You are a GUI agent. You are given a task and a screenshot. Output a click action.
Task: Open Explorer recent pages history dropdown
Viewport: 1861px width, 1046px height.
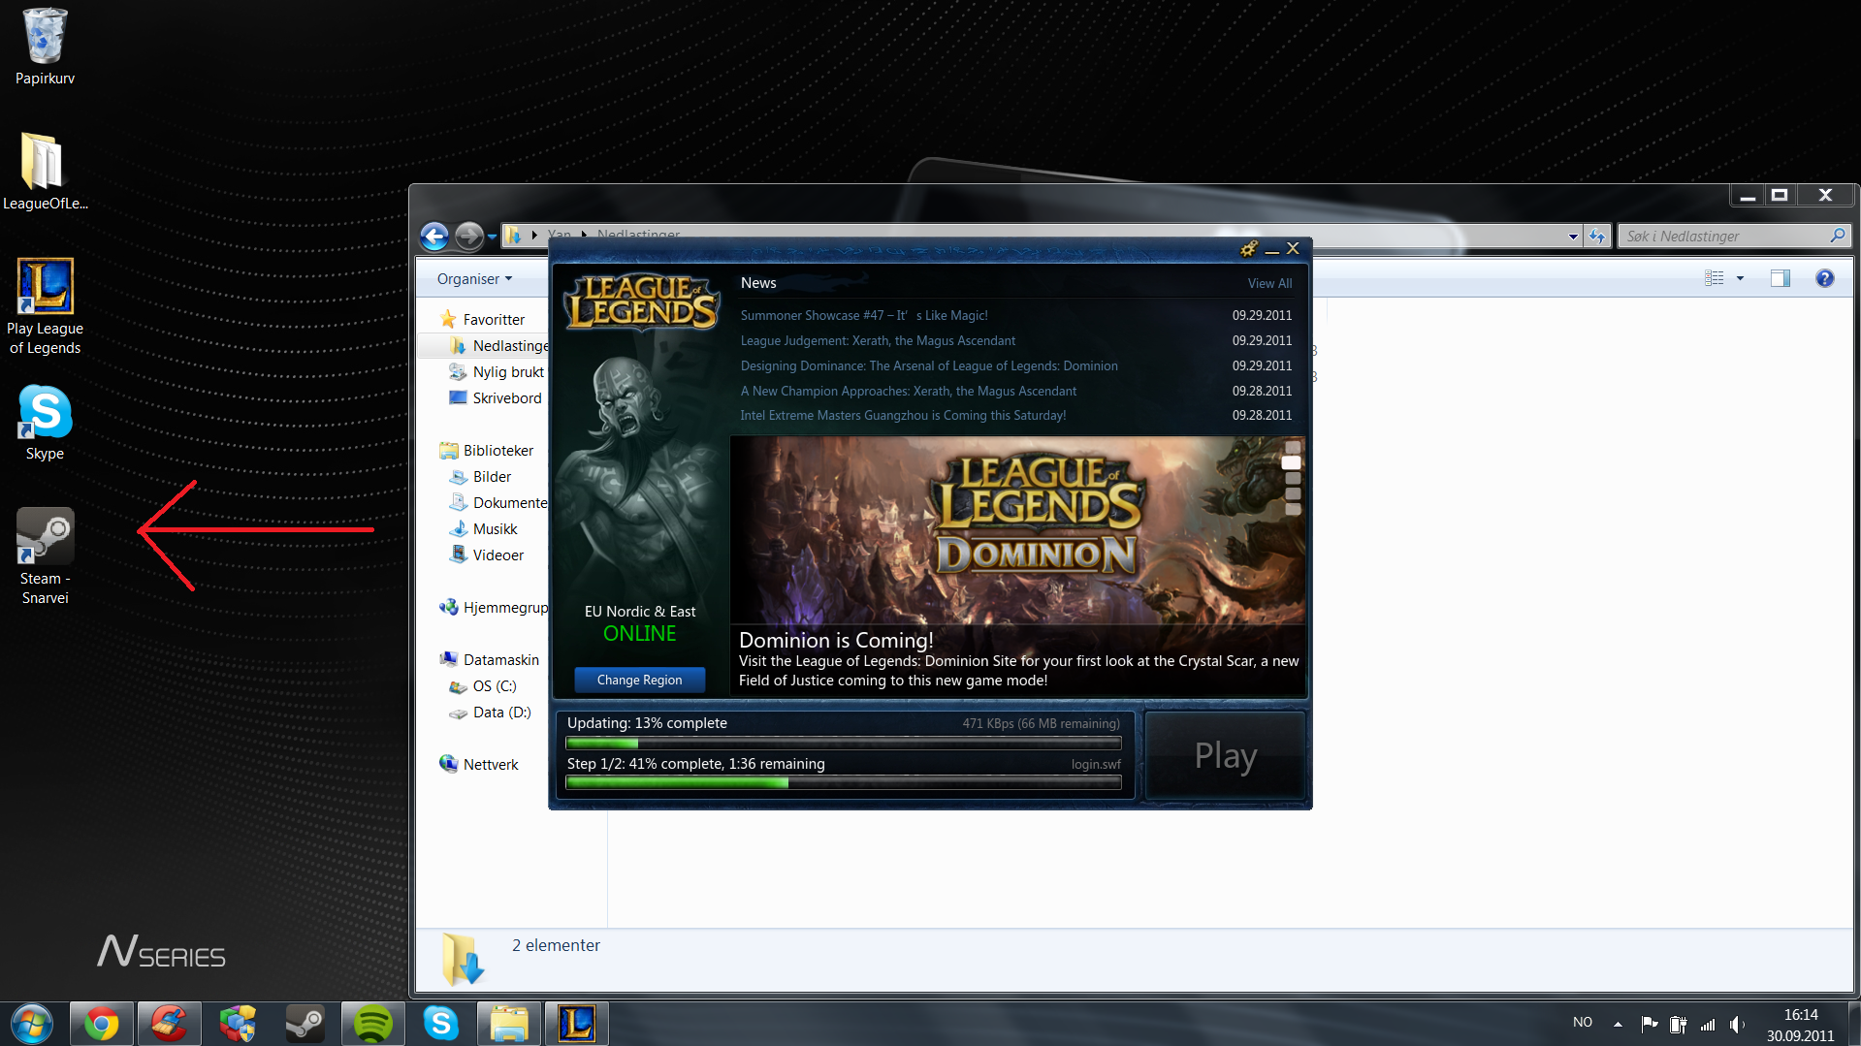tap(492, 236)
